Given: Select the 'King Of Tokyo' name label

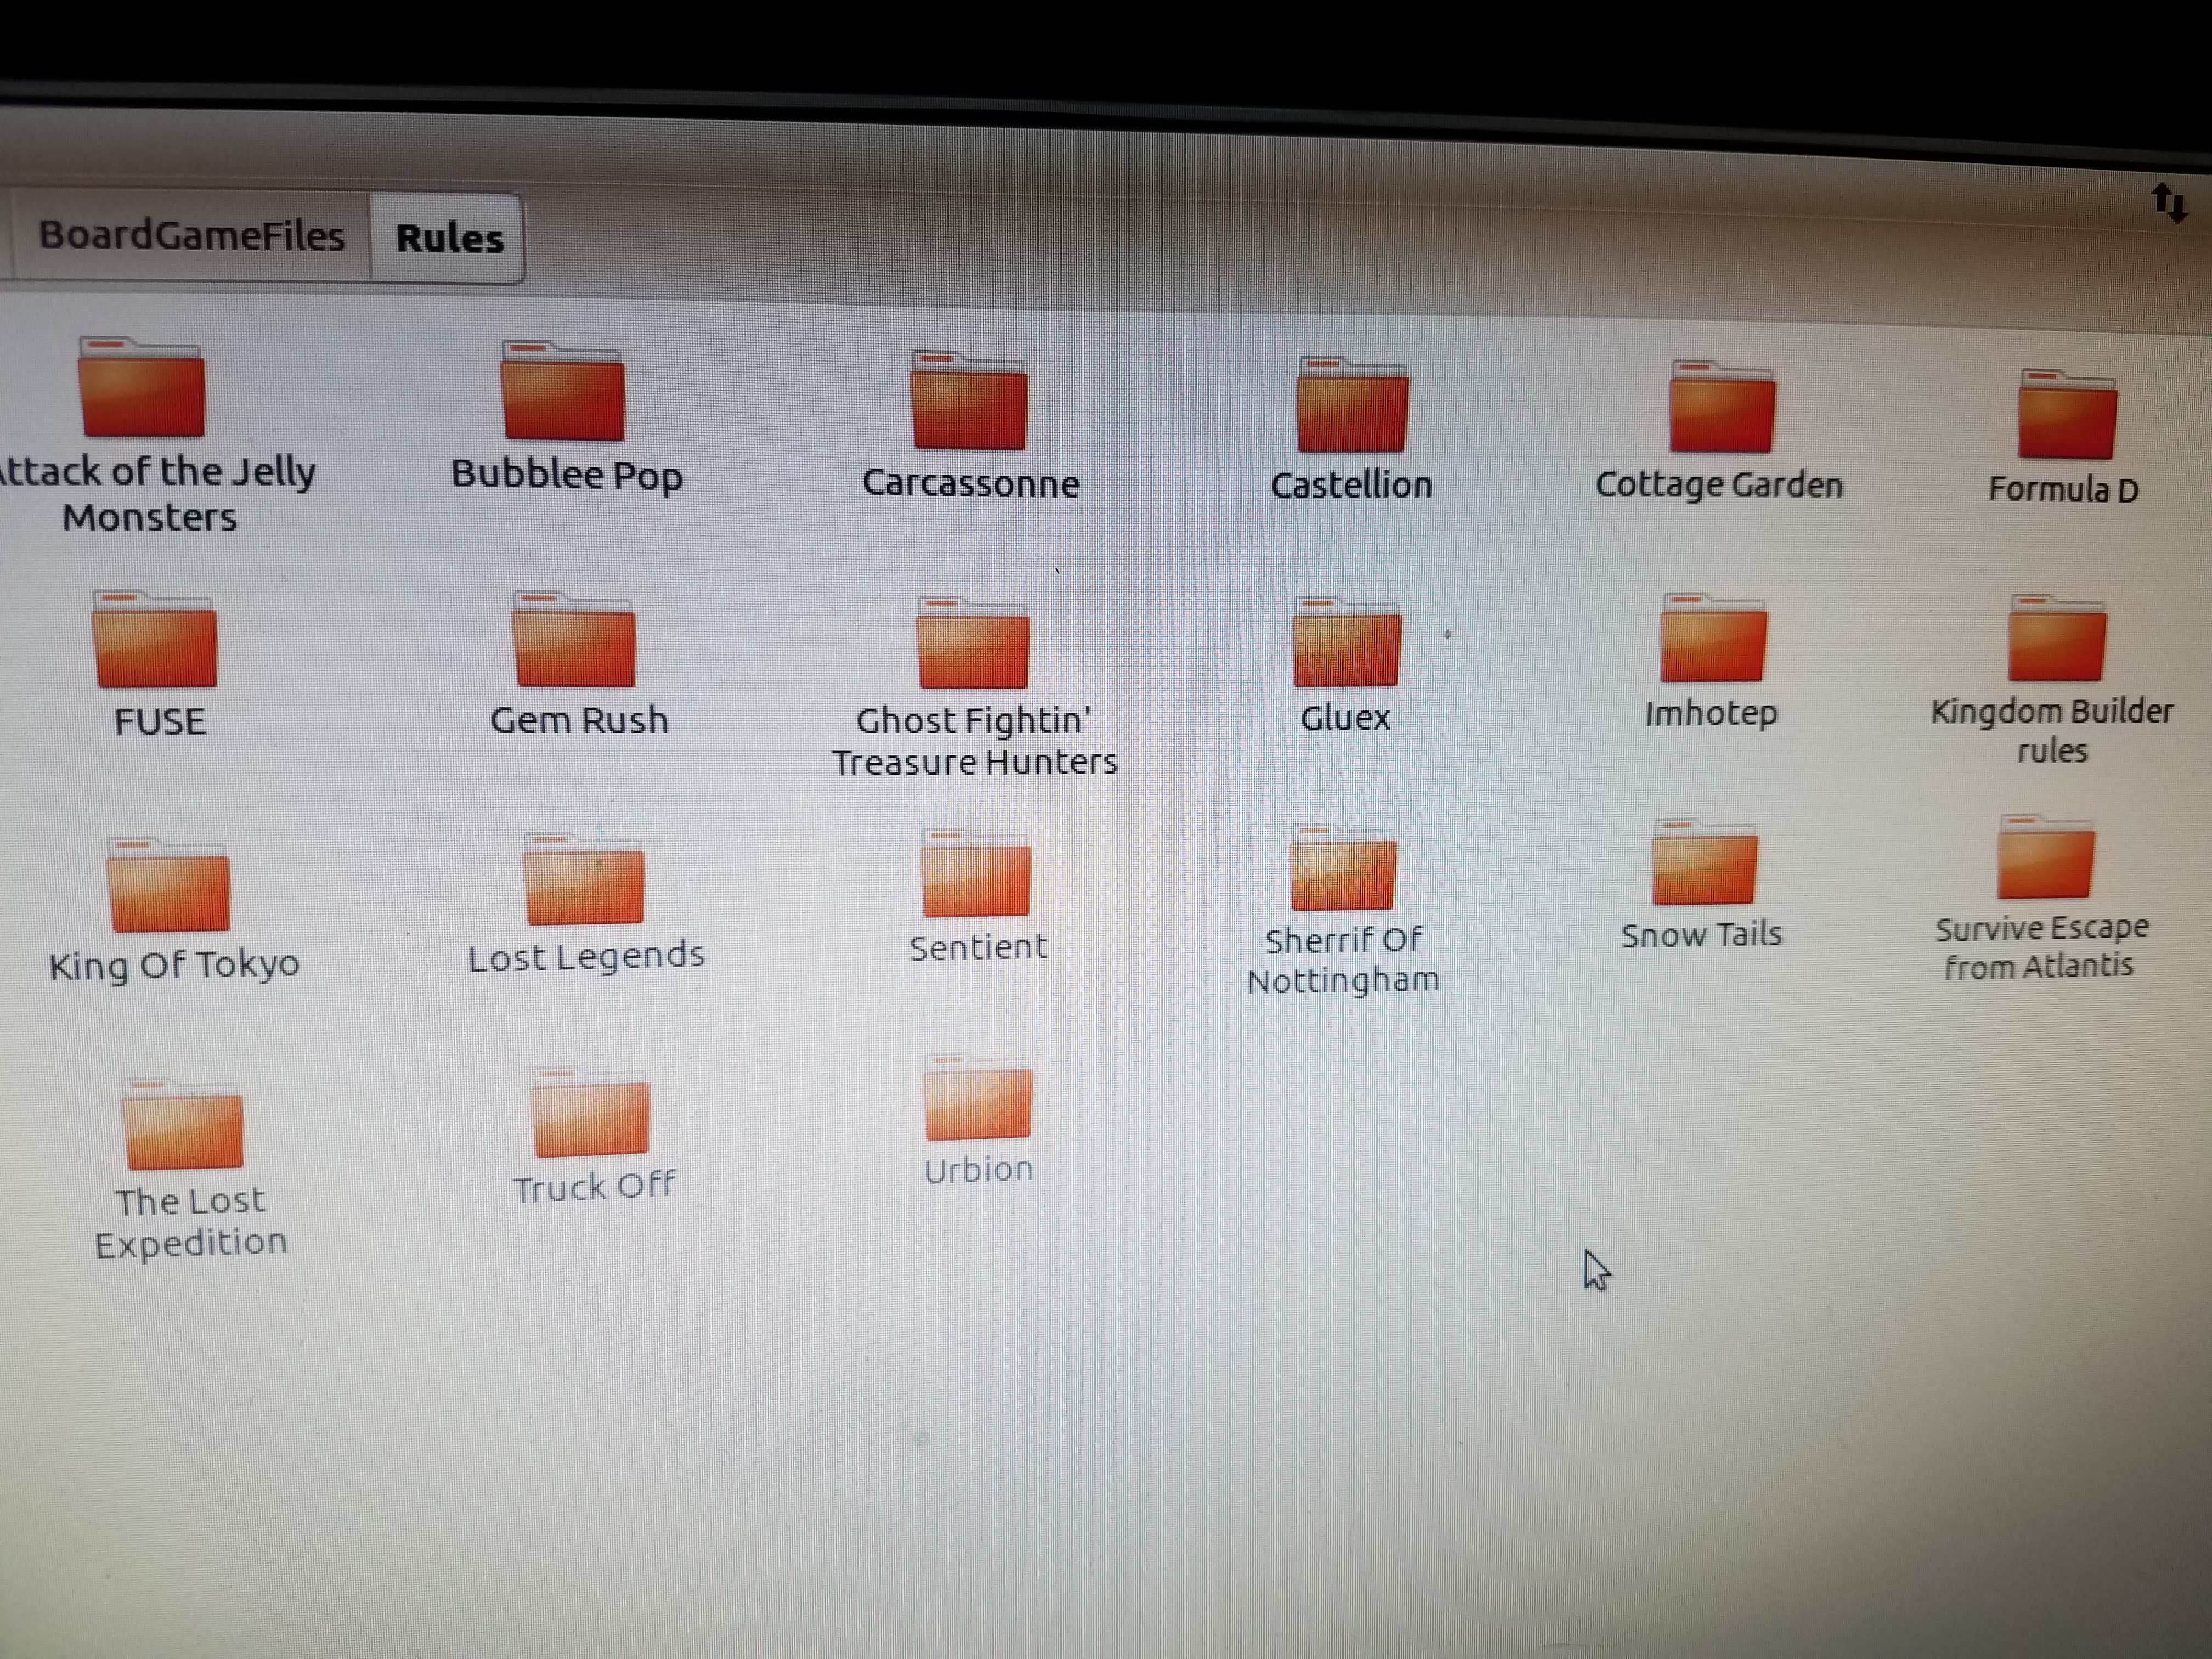Looking at the screenshot, I should [x=174, y=966].
